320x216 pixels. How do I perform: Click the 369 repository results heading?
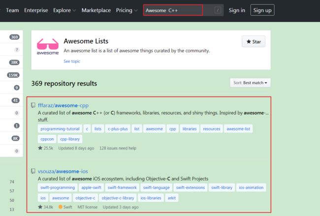[64, 84]
